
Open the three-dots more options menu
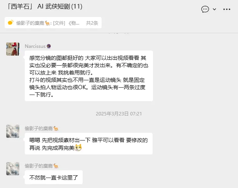227,9
